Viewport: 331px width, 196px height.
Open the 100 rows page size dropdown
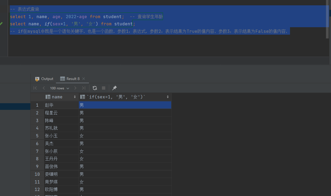click(59, 88)
